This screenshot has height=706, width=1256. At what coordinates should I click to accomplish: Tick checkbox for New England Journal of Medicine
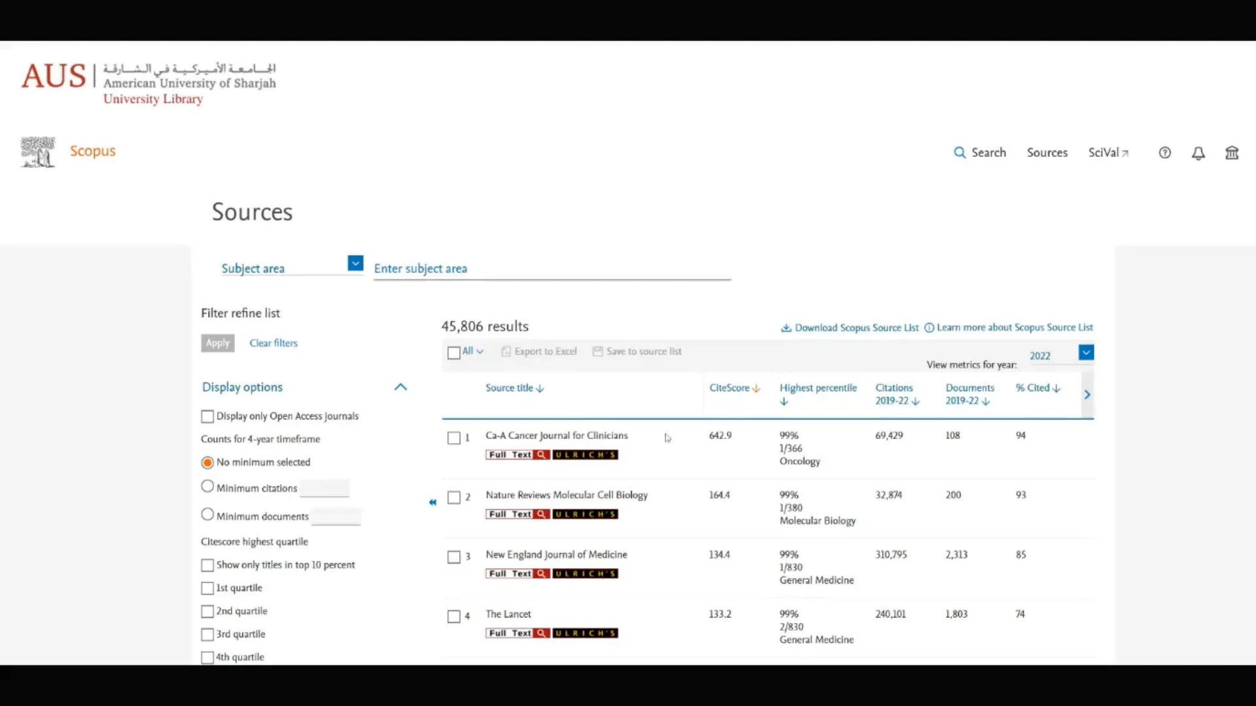click(453, 557)
